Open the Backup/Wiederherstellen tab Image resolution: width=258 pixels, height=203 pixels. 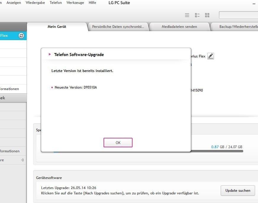tap(234, 27)
